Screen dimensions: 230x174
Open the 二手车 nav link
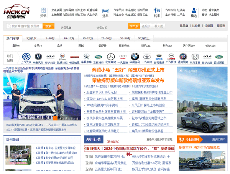181,15
